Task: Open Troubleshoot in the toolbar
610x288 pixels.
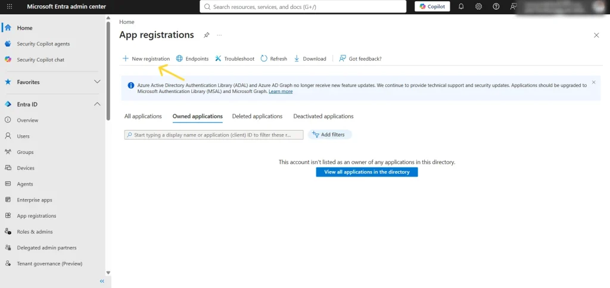Action: click(235, 59)
